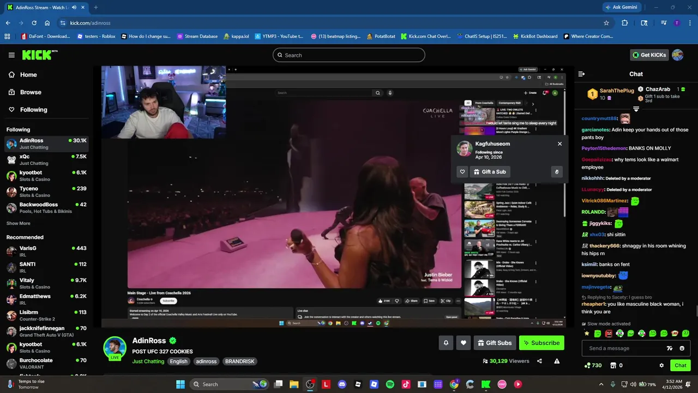
Task: Open channel points balance 730
Action: coord(593,365)
